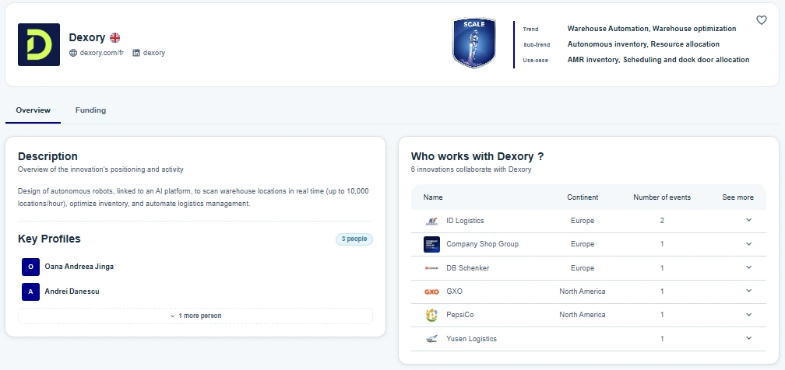The width and height of the screenshot is (785, 370).
Task: Click the PepsiCo logo icon
Action: 431,315
